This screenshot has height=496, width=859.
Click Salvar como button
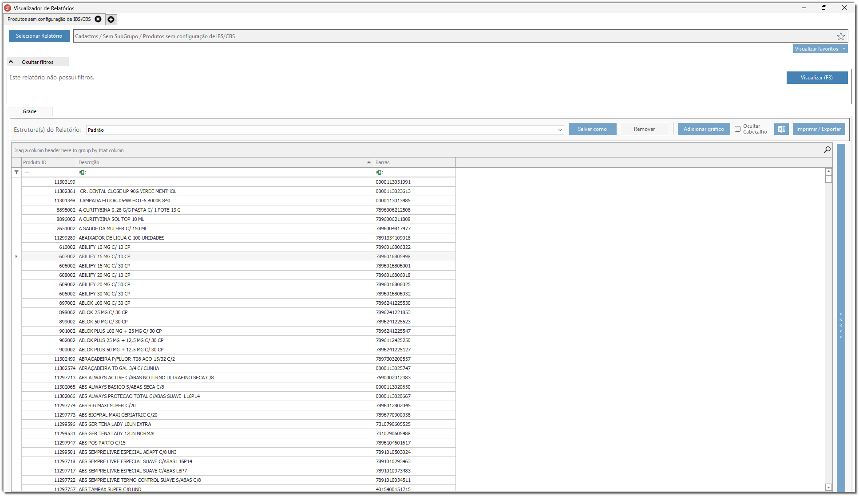pos(592,129)
